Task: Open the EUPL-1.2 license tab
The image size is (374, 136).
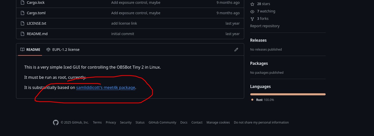Action: (63, 50)
